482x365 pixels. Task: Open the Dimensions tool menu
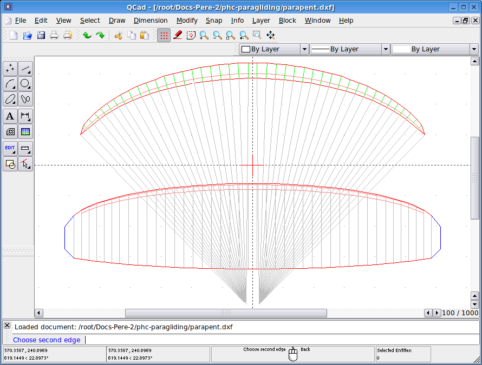pyautogui.click(x=25, y=116)
